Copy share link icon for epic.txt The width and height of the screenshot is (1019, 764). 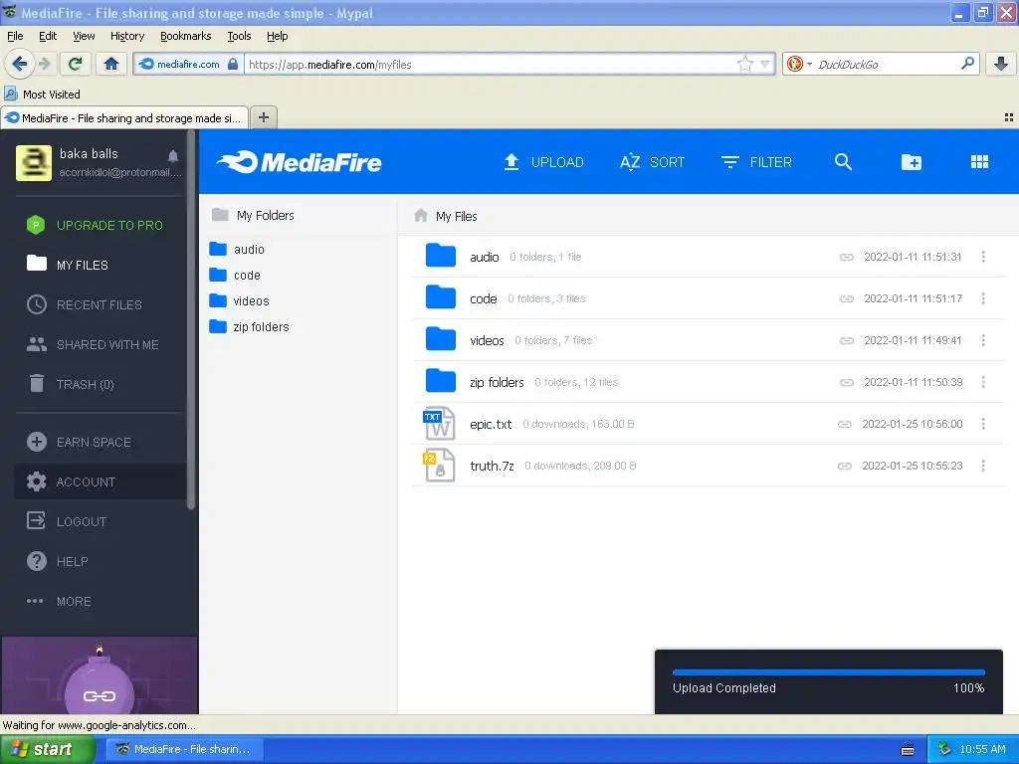click(x=844, y=424)
